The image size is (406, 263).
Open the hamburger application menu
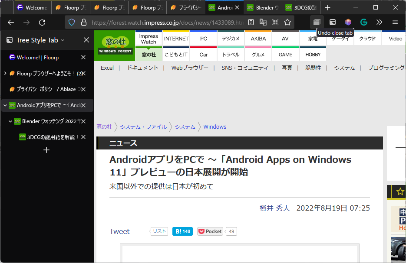[395, 22]
